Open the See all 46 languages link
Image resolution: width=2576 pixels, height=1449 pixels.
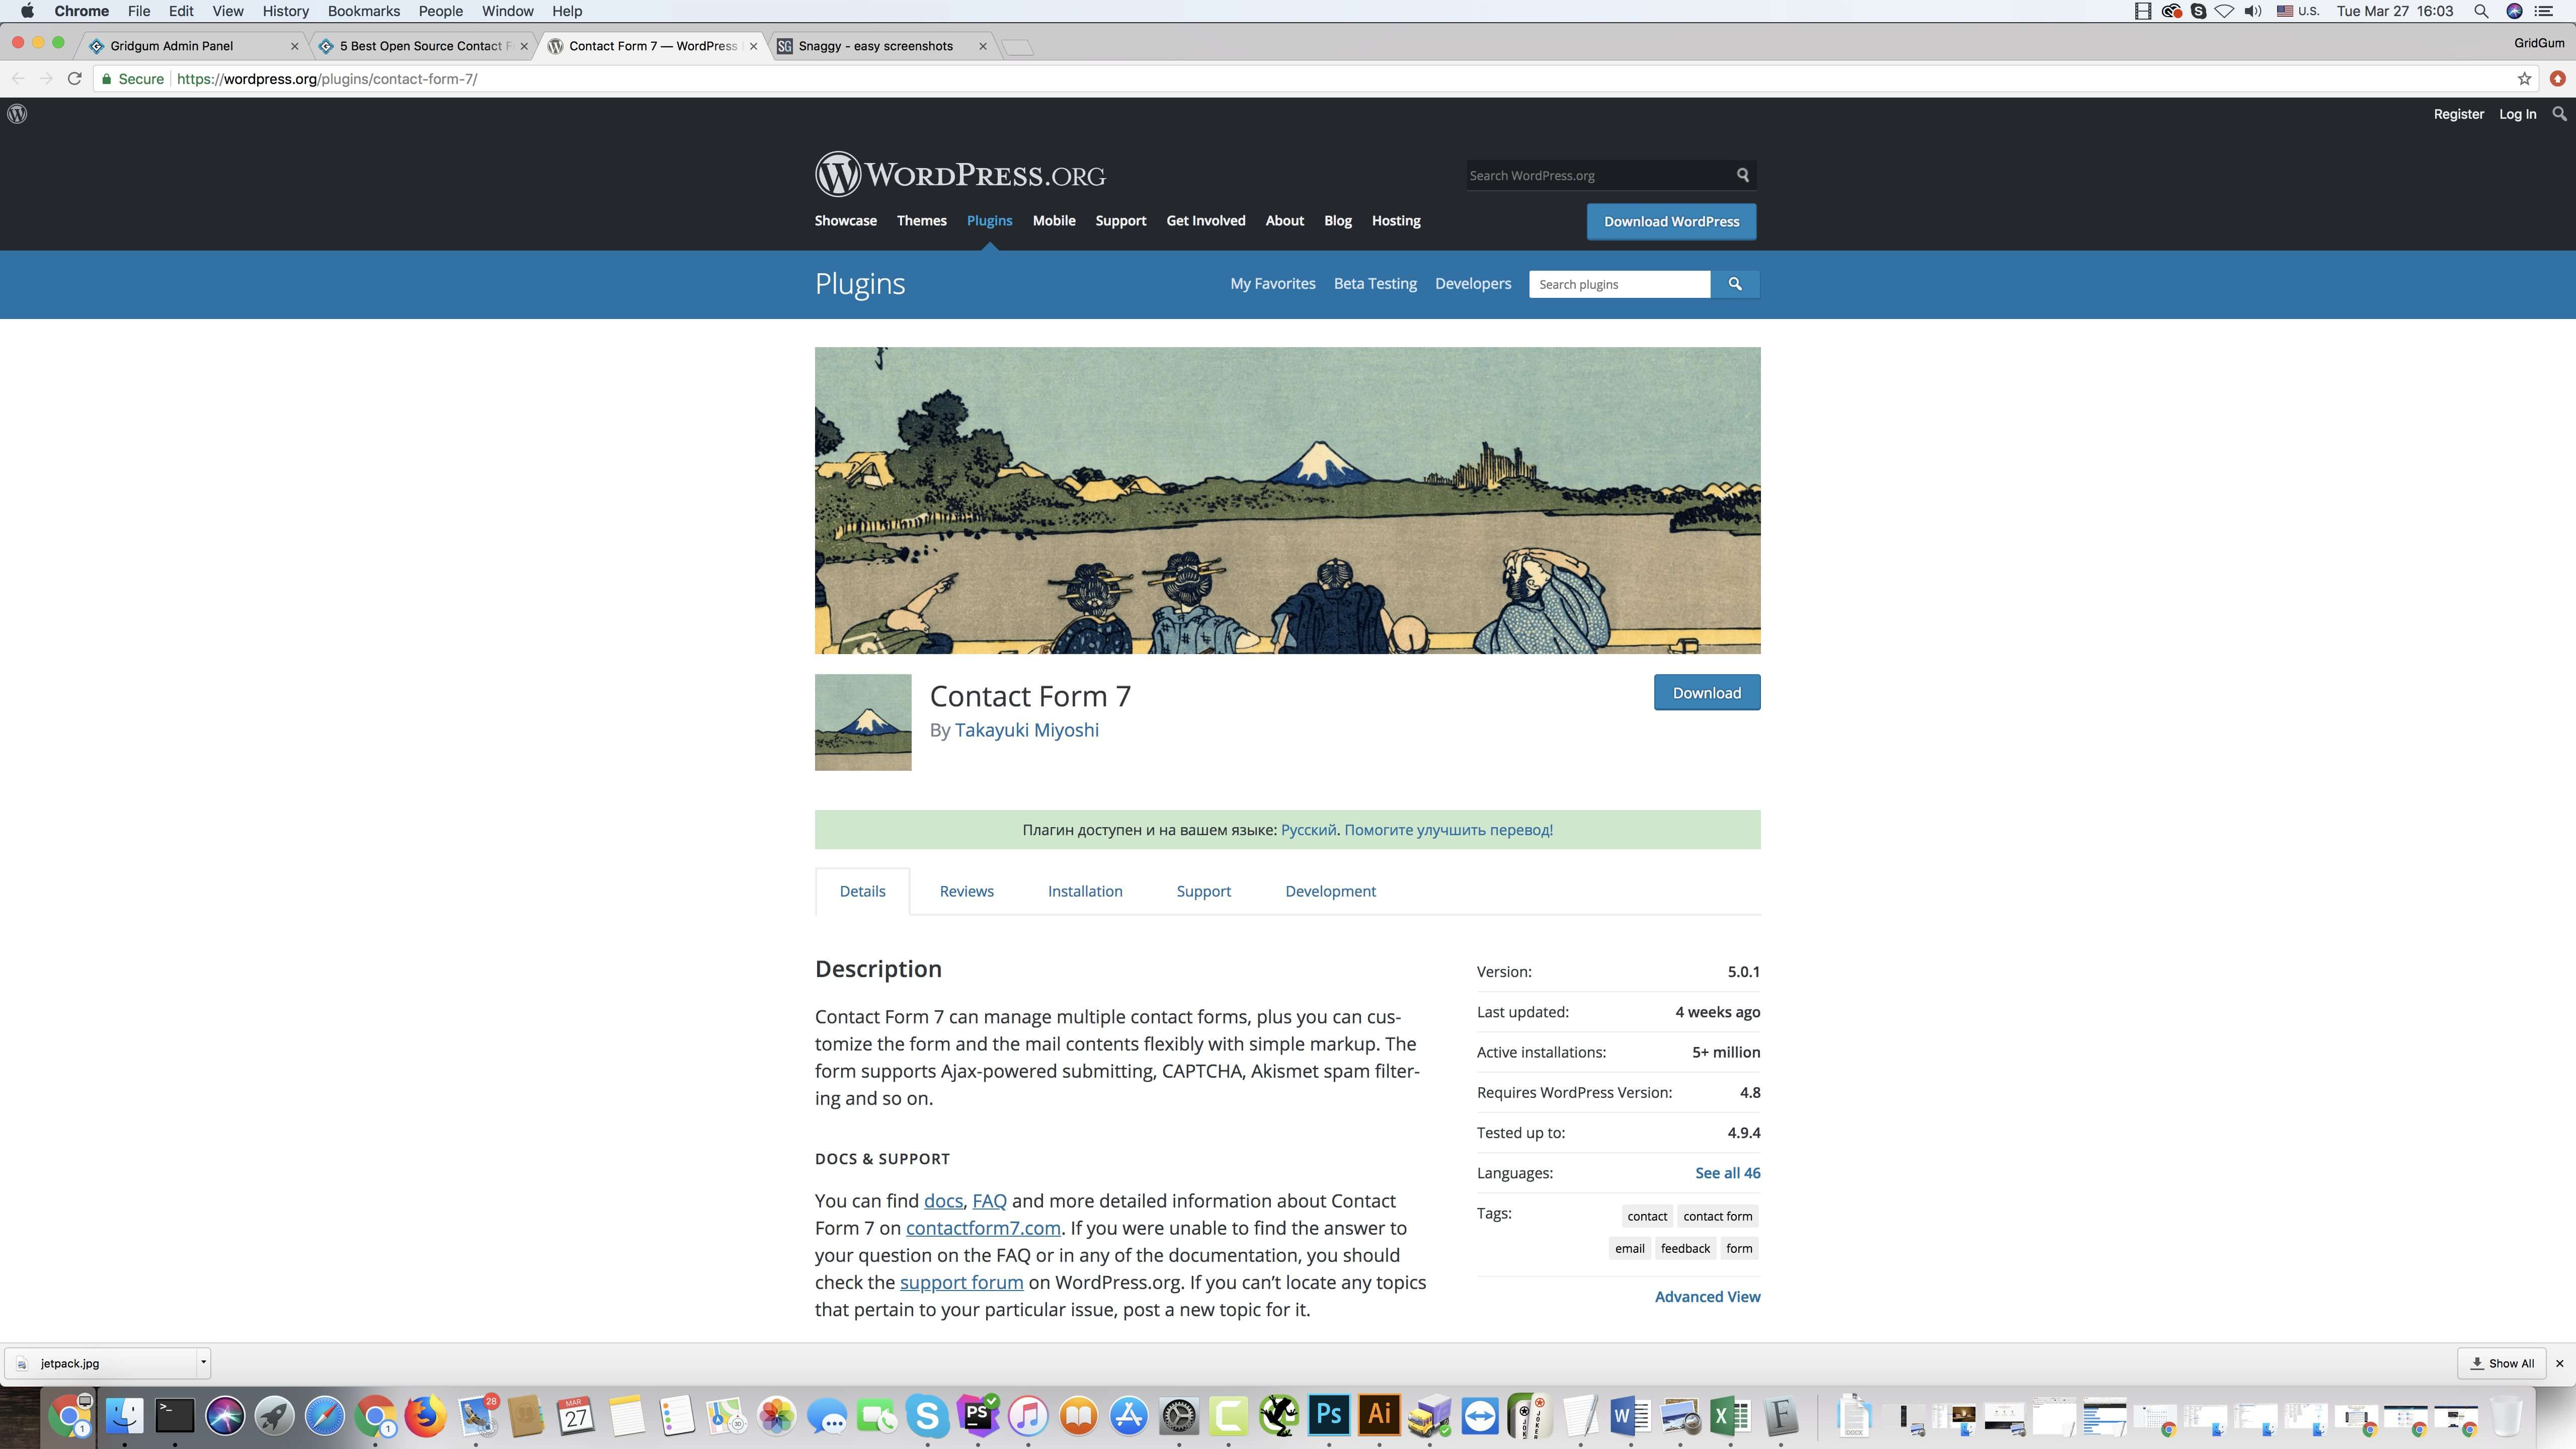point(1727,1173)
